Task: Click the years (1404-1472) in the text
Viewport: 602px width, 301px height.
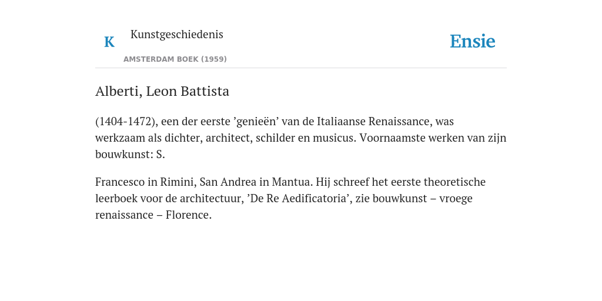Action: pyautogui.click(x=126, y=121)
